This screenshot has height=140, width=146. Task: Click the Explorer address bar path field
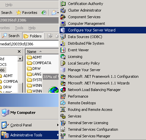[29, 44]
